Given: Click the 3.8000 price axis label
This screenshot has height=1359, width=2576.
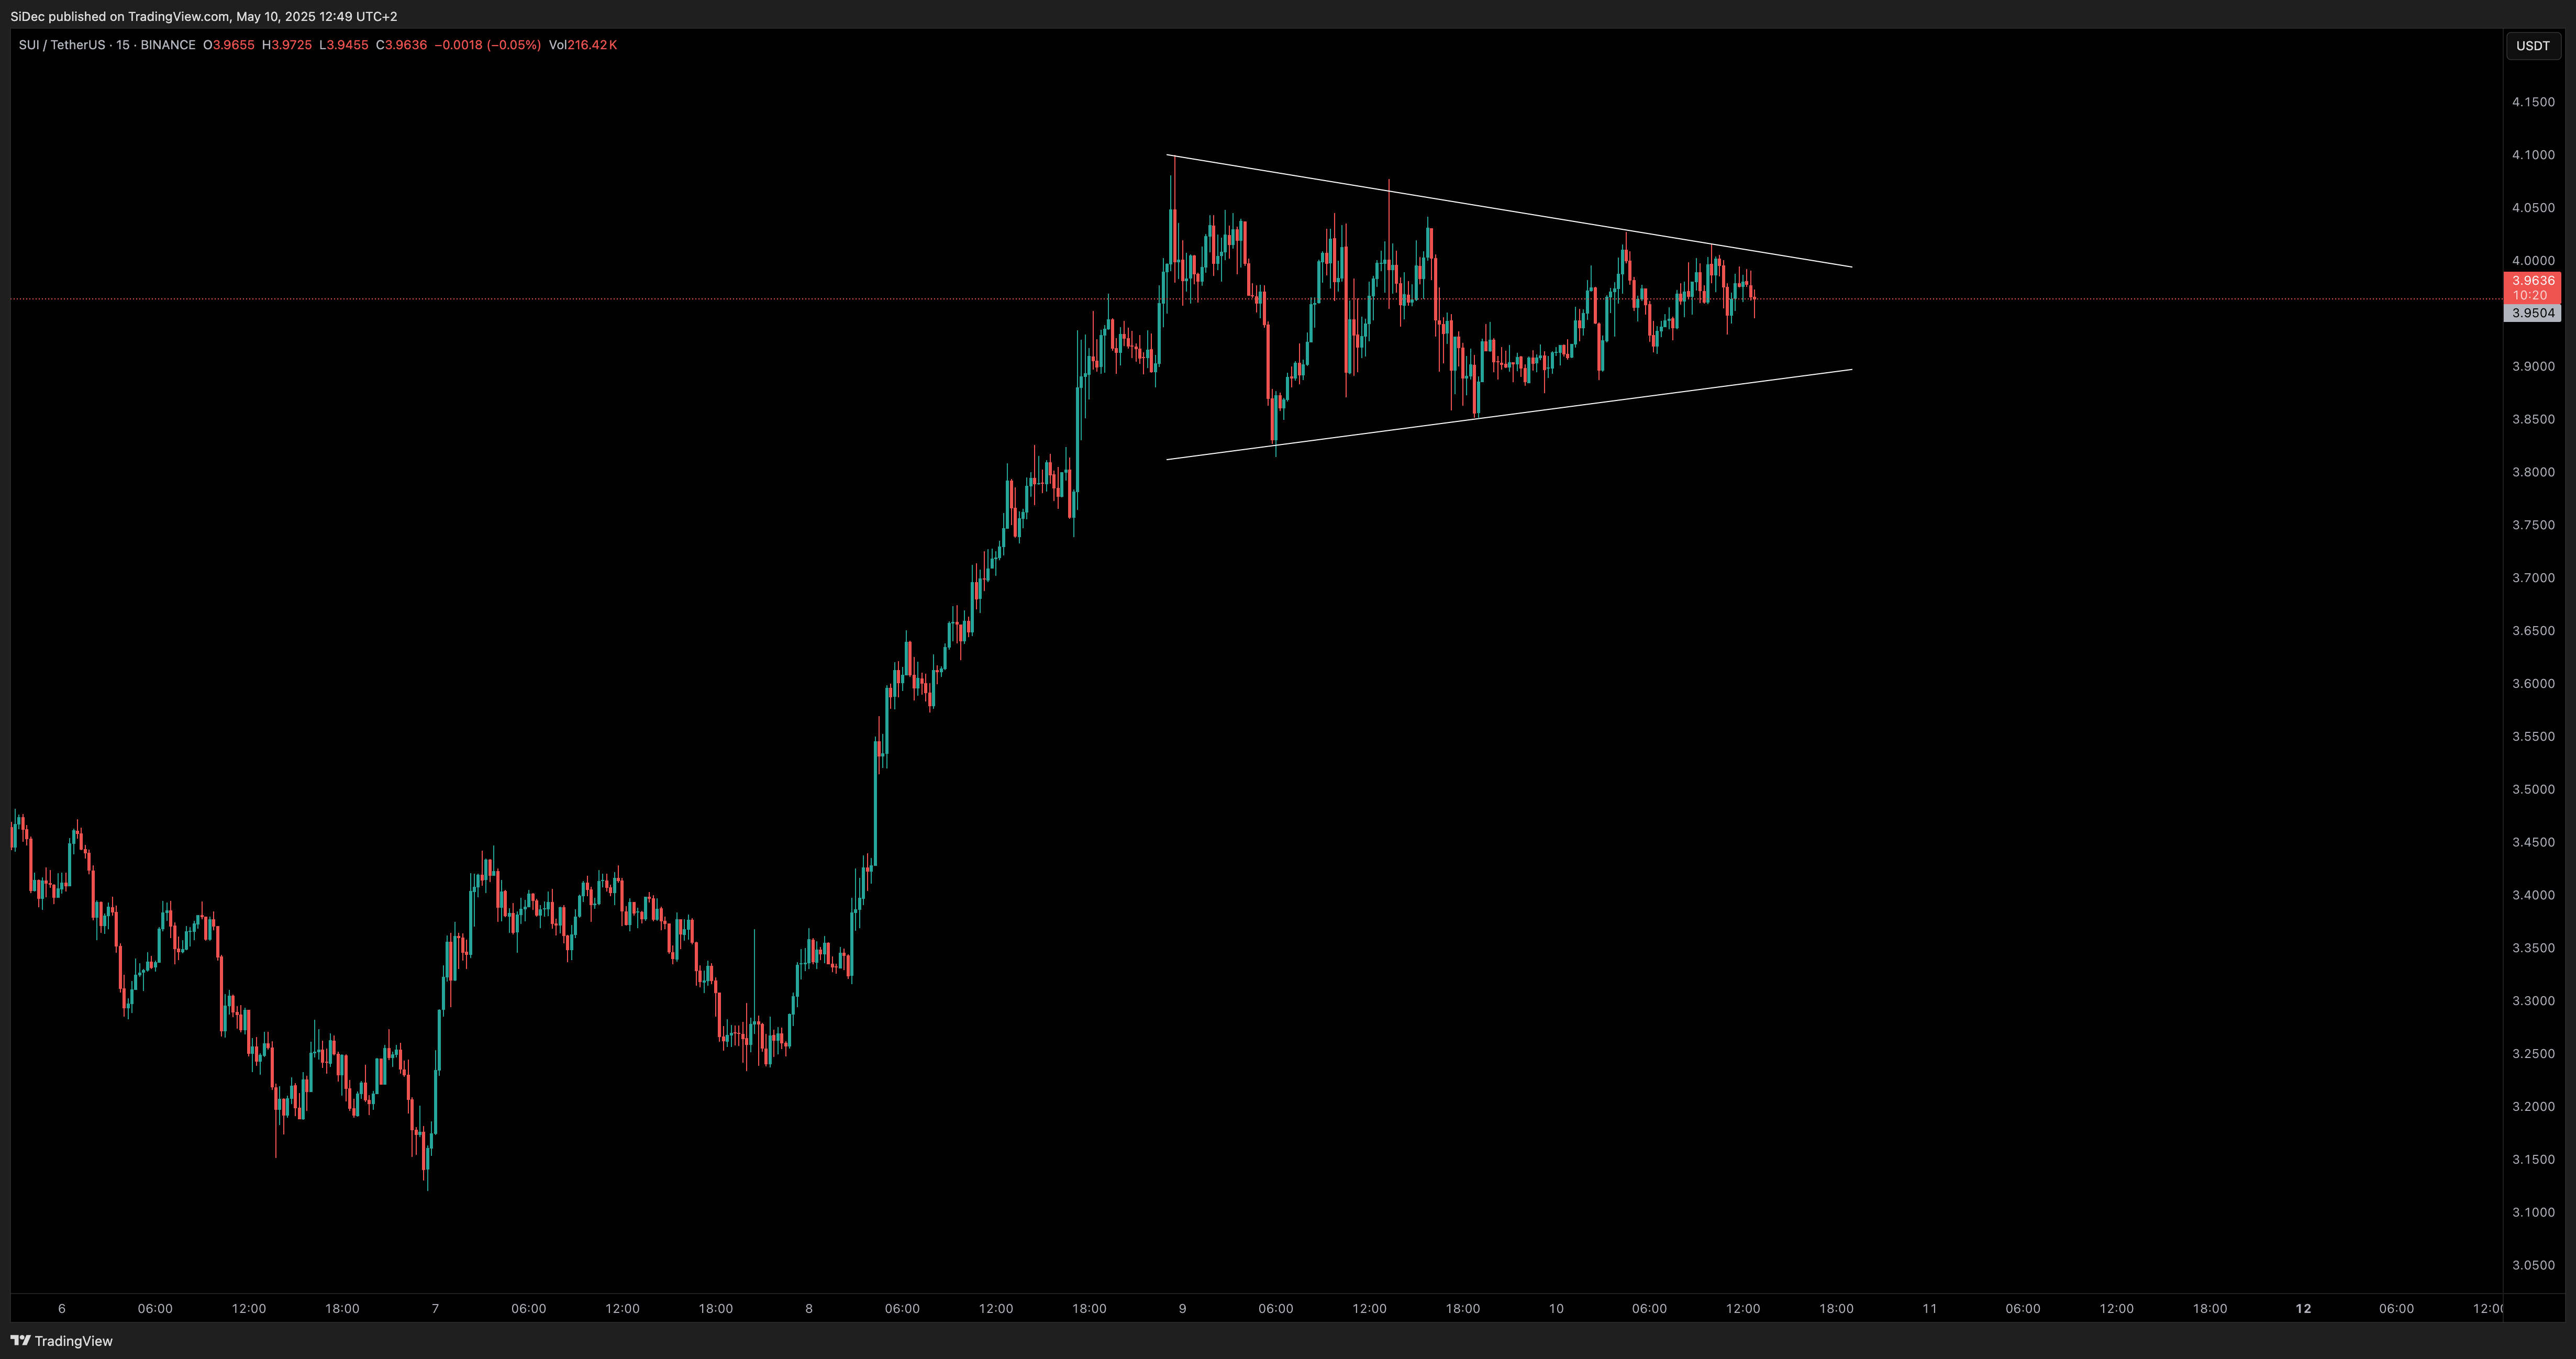Looking at the screenshot, I should 2533,473.
